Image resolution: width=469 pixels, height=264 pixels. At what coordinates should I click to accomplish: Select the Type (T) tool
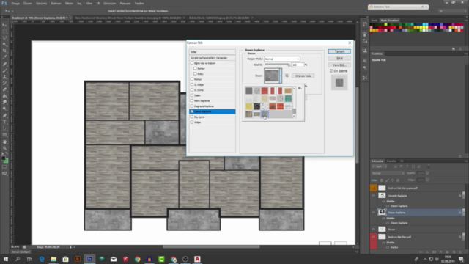pyautogui.click(x=4, y=122)
